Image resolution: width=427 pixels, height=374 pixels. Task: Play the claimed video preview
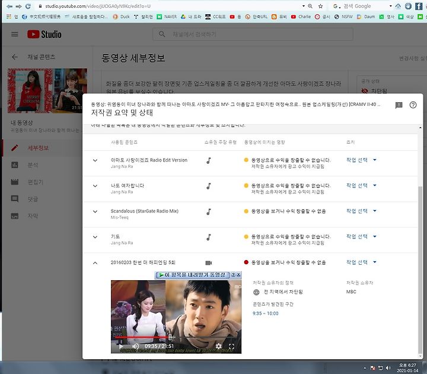tap(120, 347)
